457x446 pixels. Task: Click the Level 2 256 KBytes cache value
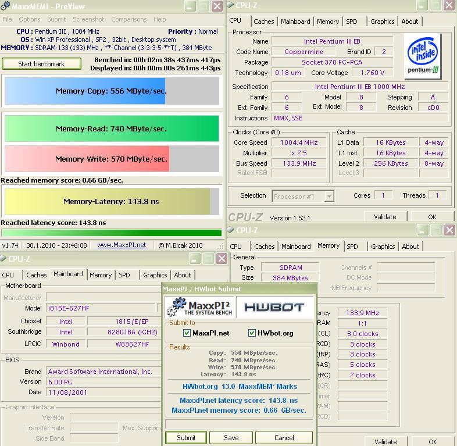(x=391, y=163)
